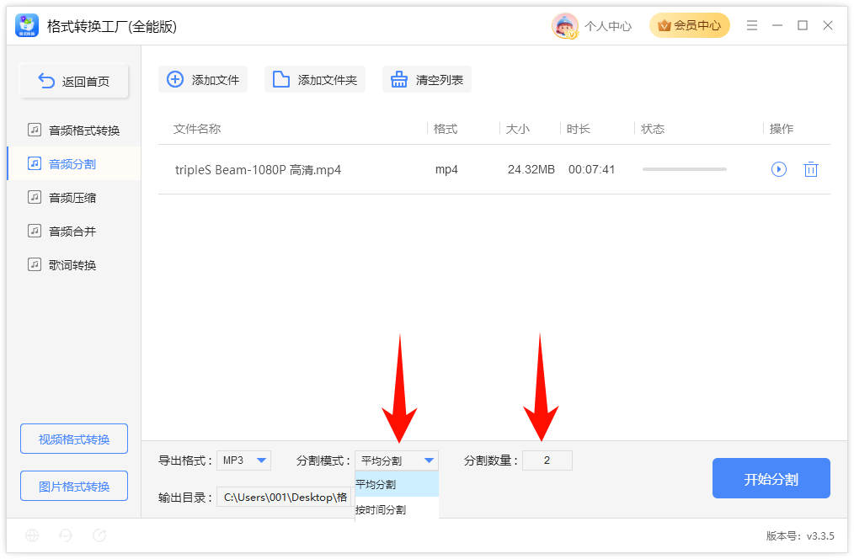The width and height of the screenshot is (854, 559).
Task: Switch to 视频格式转换 module
Action: [x=74, y=439]
